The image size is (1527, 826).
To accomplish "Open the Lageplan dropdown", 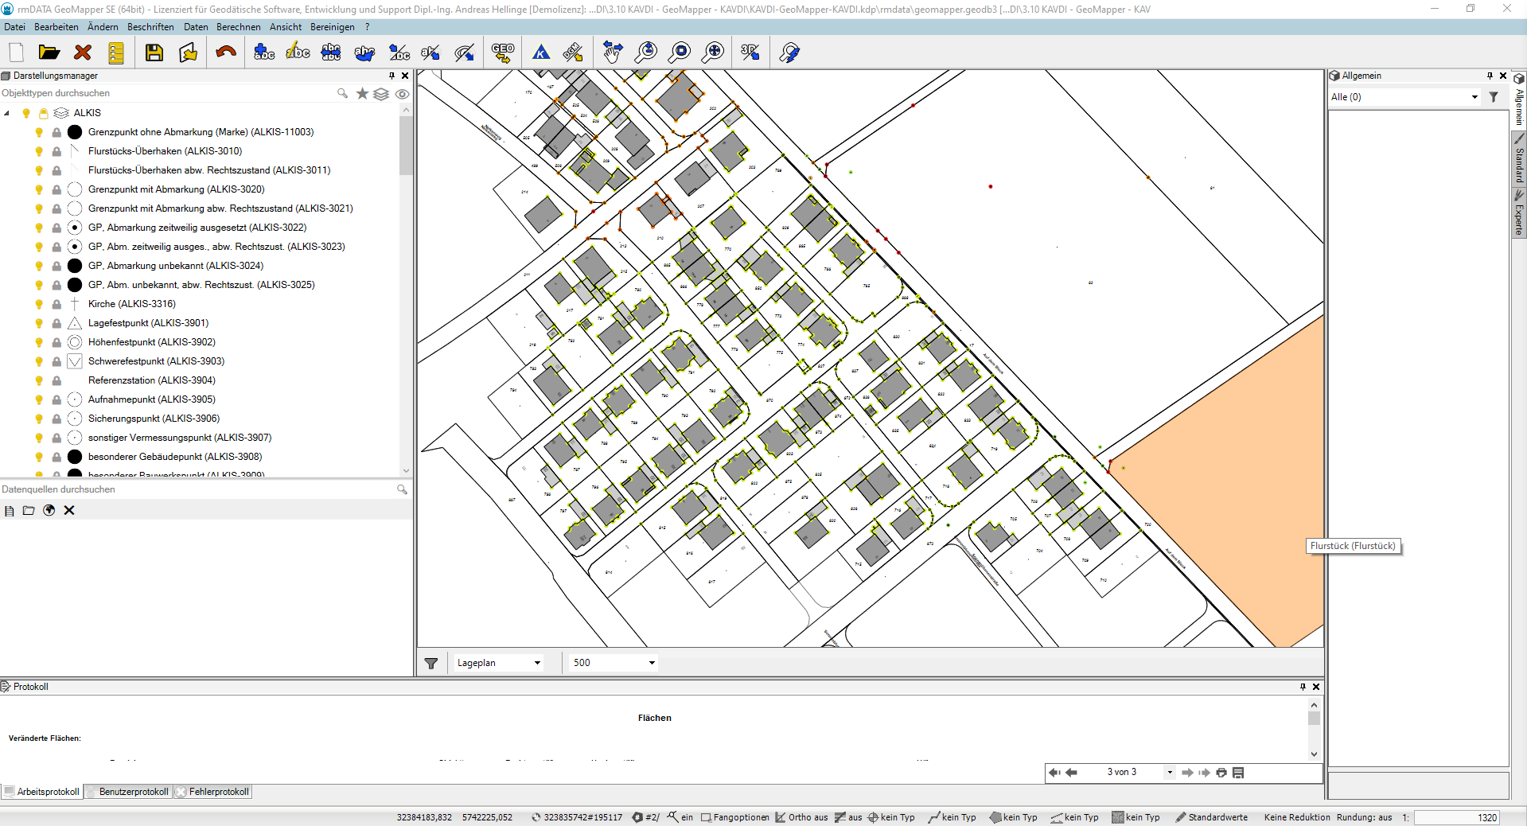I will tap(537, 663).
